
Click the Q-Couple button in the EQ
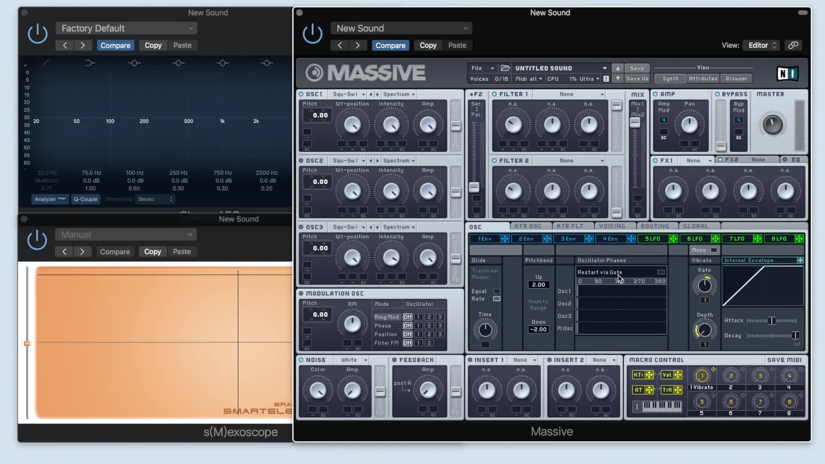pyautogui.click(x=86, y=199)
